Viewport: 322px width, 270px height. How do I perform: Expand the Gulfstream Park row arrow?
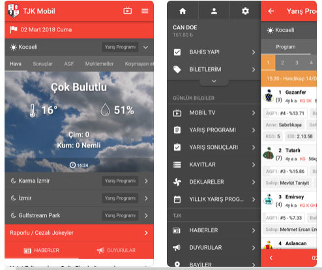pyautogui.click(x=146, y=215)
